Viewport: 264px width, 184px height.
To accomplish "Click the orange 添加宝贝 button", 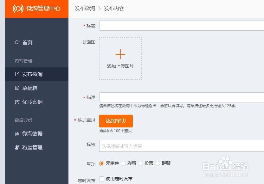I will point(116,121).
